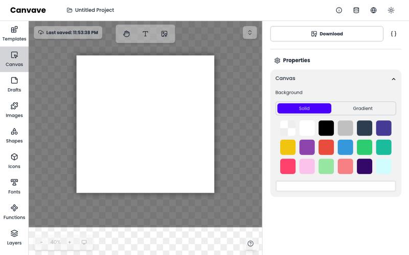Select the salmon color swatch
409x255 pixels.
point(346,166)
